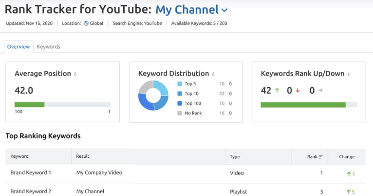Click the Keywords Rank Up/Down green bar
Image resolution: width=373 pixels, height=196 pixels.
(303, 105)
